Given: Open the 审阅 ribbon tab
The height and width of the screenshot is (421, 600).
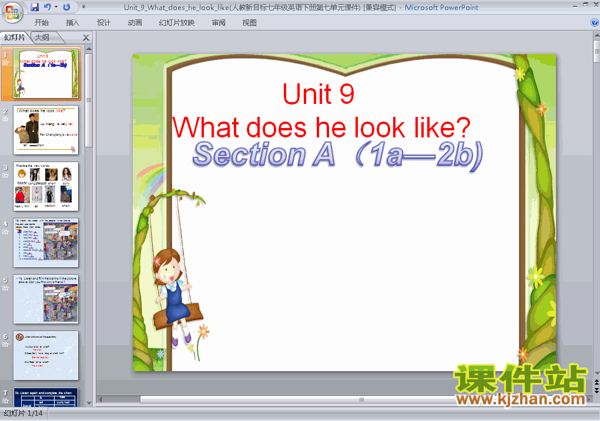Looking at the screenshot, I should (x=219, y=22).
